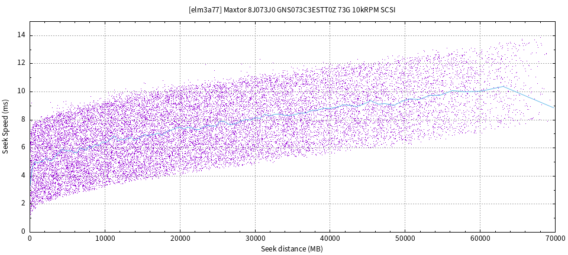Select the 50000 x-axis tick label
568x255 pixels.
405,238
